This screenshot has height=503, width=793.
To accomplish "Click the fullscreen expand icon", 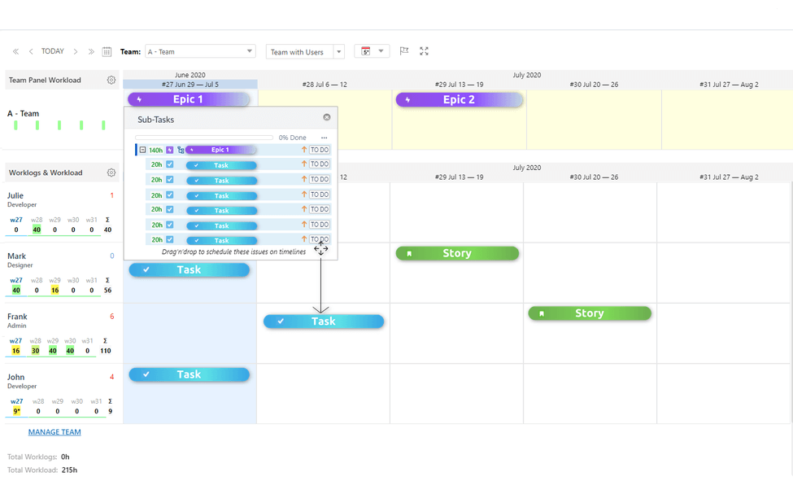I will coord(424,50).
